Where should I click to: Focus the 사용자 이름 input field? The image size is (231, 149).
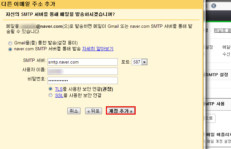point(82,71)
